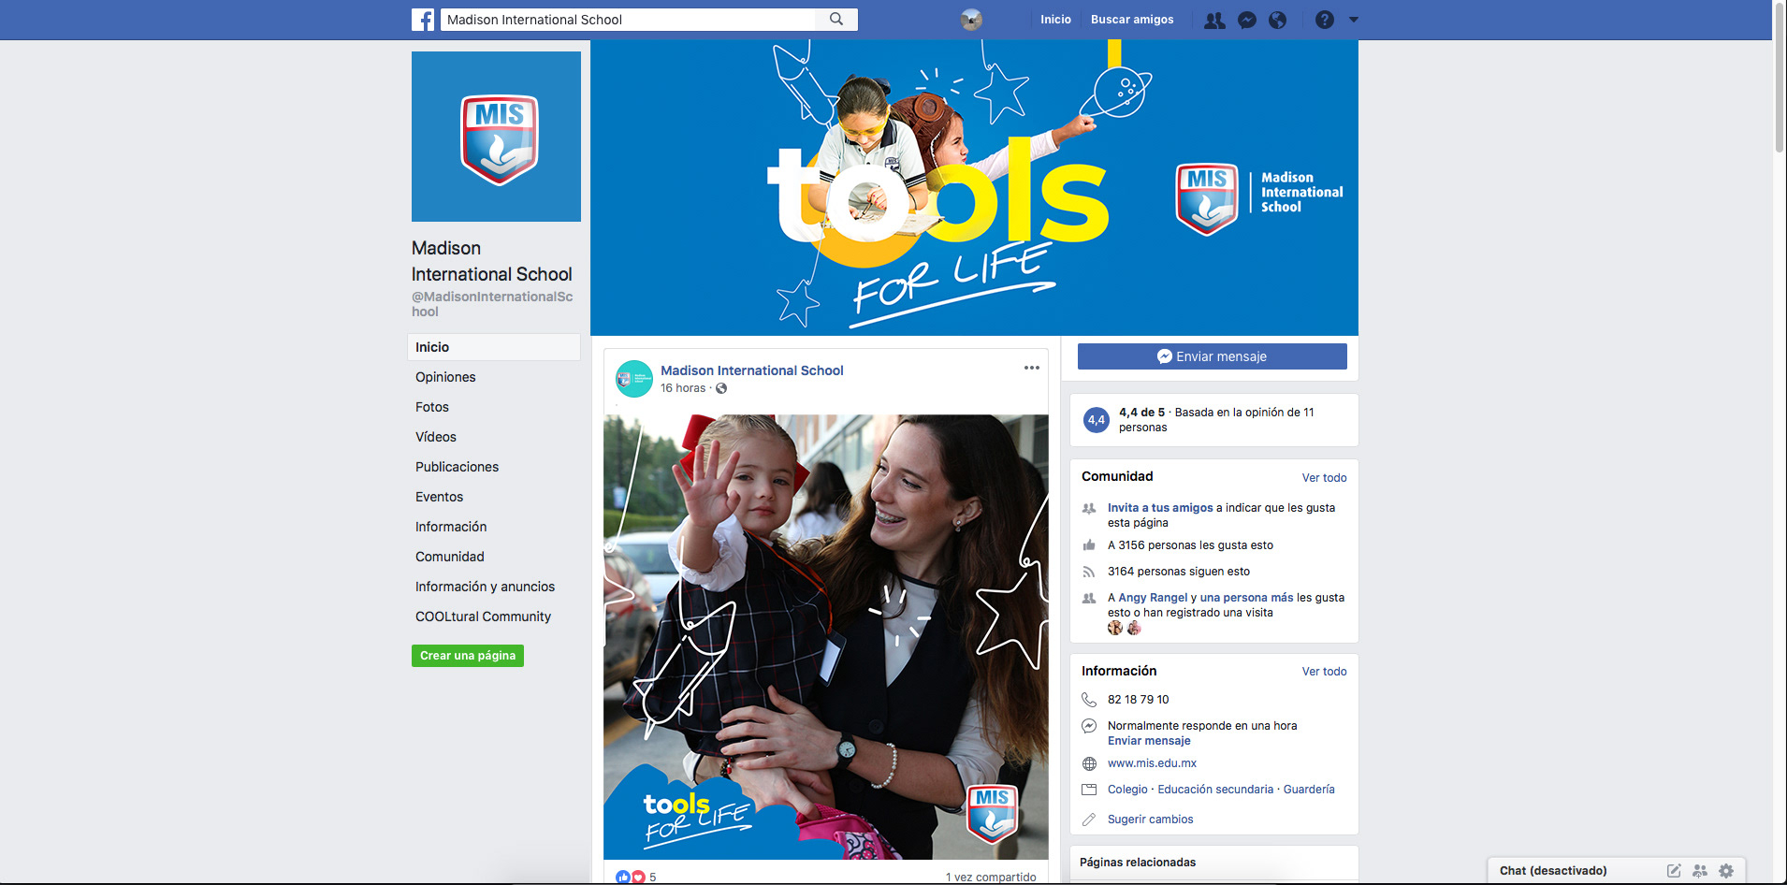Open chat settings gear icon
Viewport: 1787px width, 885px height.
[x=1726, y=871]
